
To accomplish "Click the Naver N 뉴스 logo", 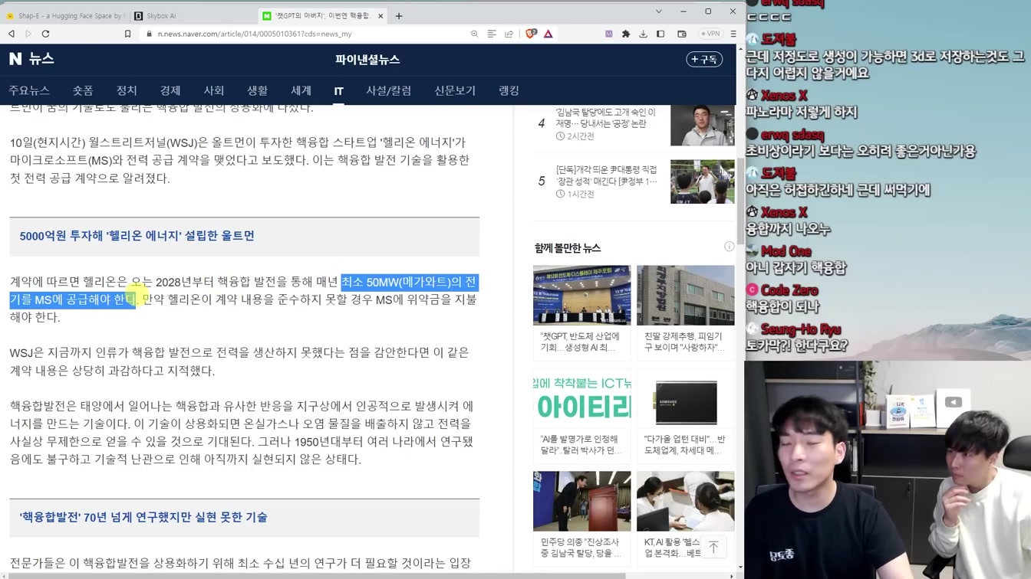I will coord(31,59).
